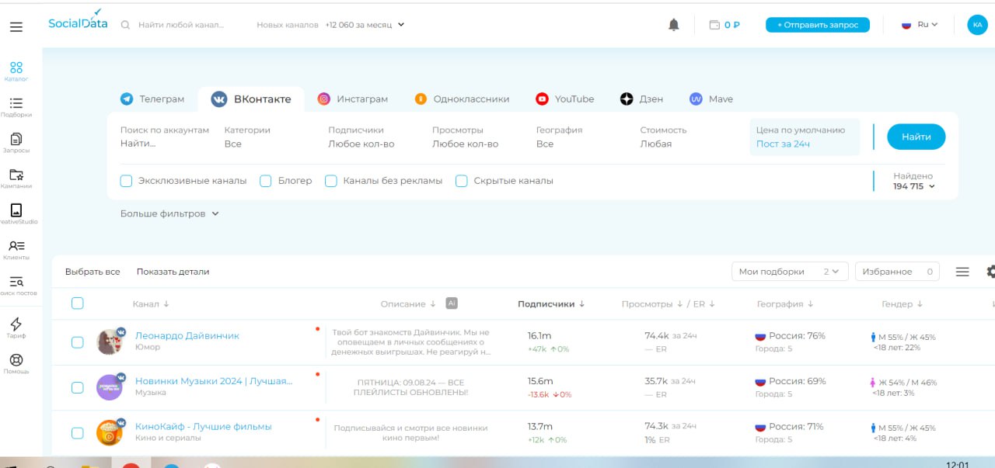Screen dimensions: 995x468
Task: Open КиноКайф - Лучшие фильмы link
Action: pos(204,427)
